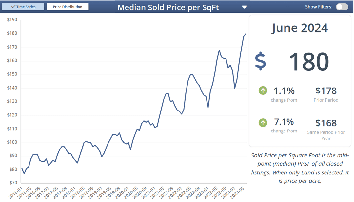The width and height of the screenshot is (354, 202).
Task: Click the checkmark inside the Time Series button
Action: [13, 6]
